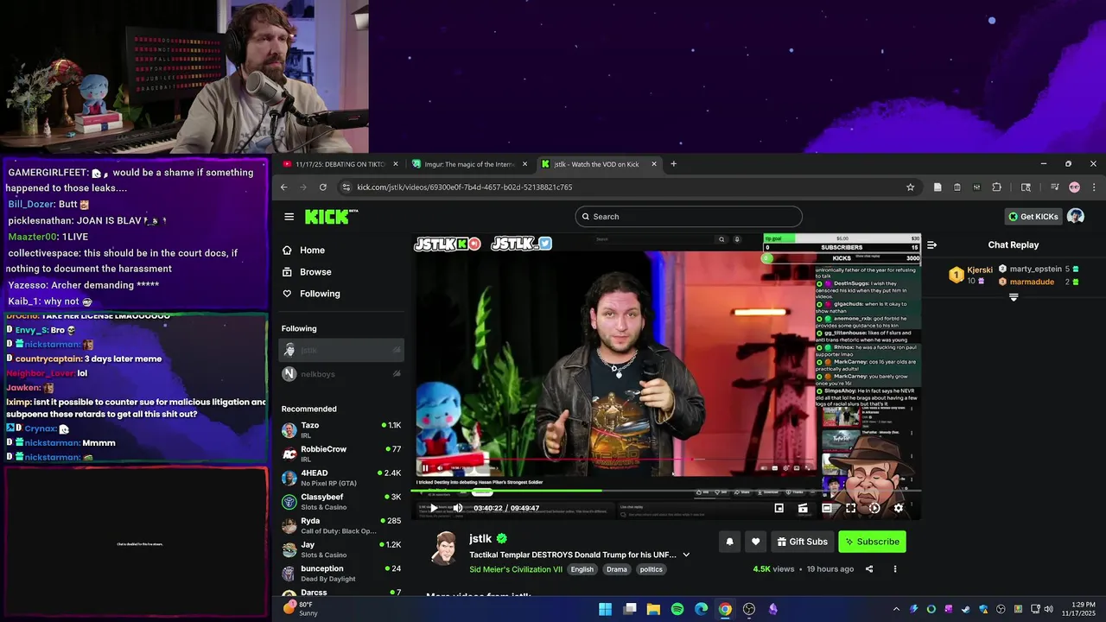
Task: Select the English tag
Action: (582, 569)
